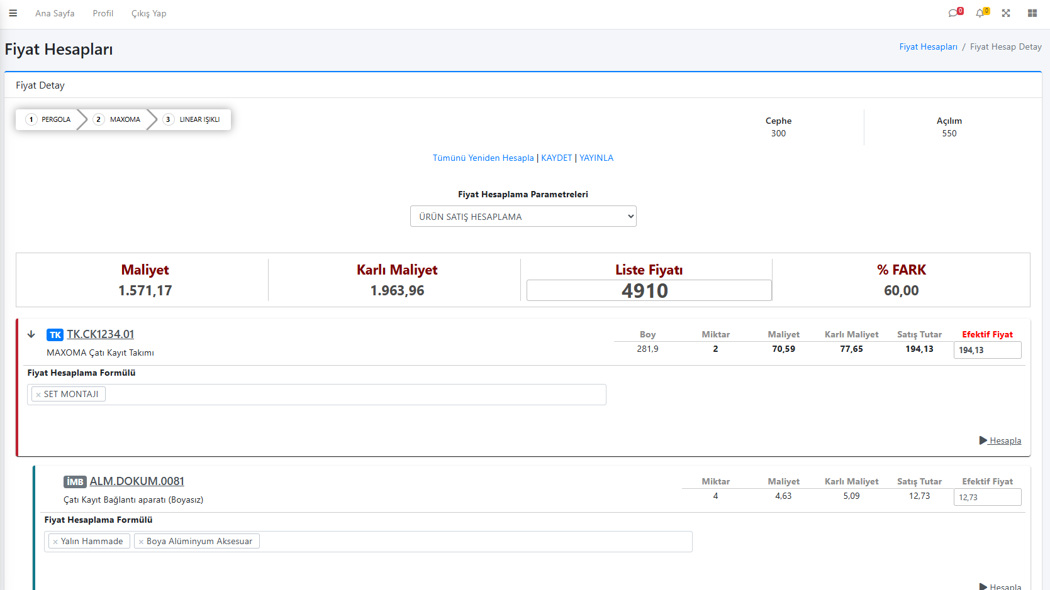This screenshot has width=1050, height=590.
Task: Click Tümünü Yeniden Hesapla link
Action: (x=483, y=158)
